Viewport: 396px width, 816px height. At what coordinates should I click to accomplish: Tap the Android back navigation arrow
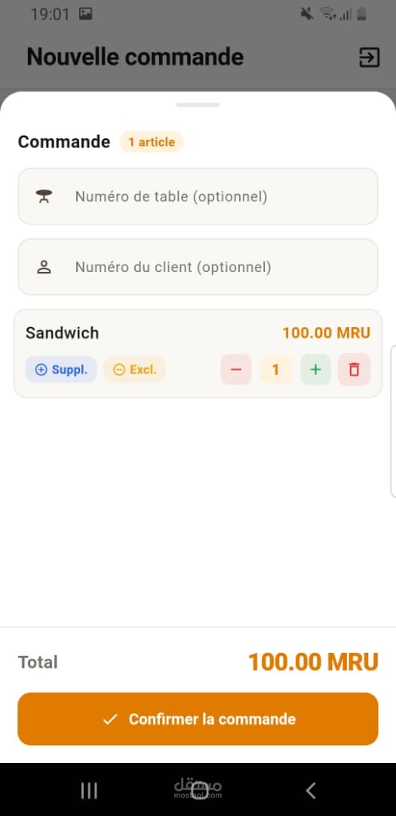[310, 790]
